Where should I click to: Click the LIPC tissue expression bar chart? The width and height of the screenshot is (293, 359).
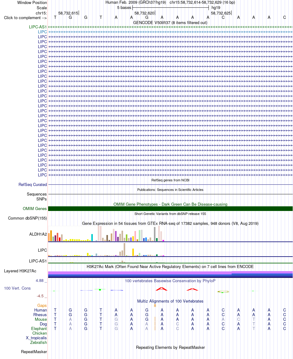click(106, 250)
